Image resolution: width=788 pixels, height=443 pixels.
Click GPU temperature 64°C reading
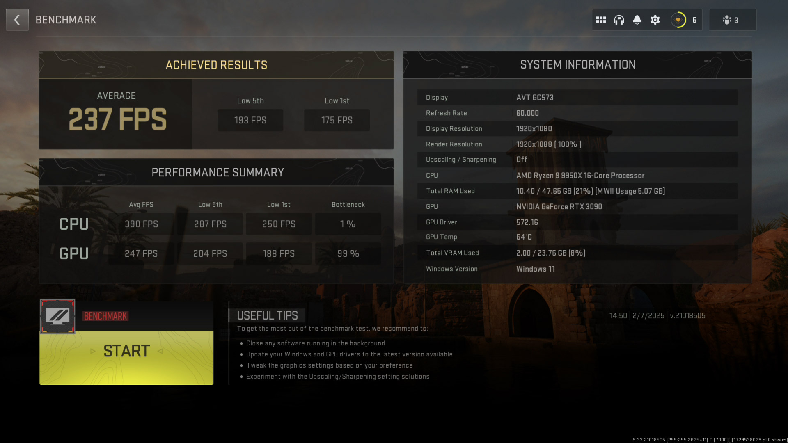pyautogui.click(x=523, y=237)
